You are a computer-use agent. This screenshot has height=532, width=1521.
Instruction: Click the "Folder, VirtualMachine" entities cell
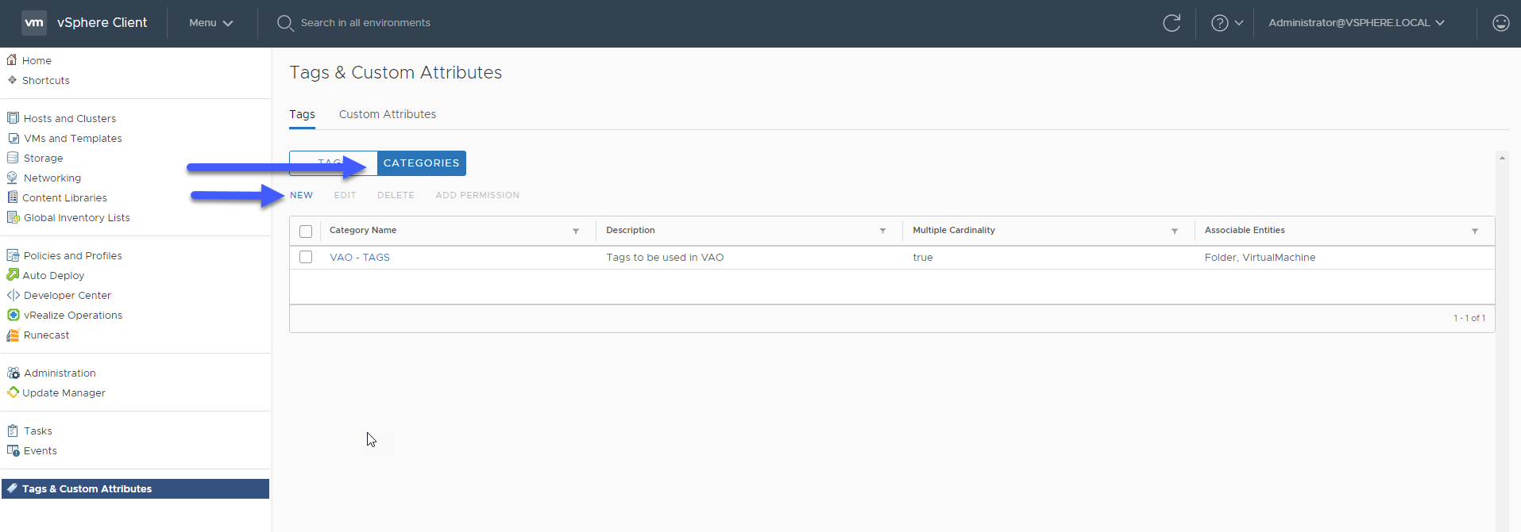click(x=1260, y=258)
